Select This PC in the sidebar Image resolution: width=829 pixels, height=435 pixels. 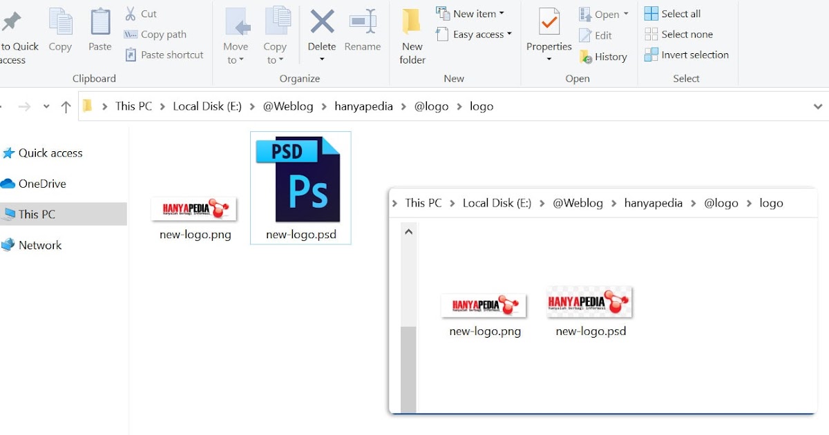pos(64,214)
